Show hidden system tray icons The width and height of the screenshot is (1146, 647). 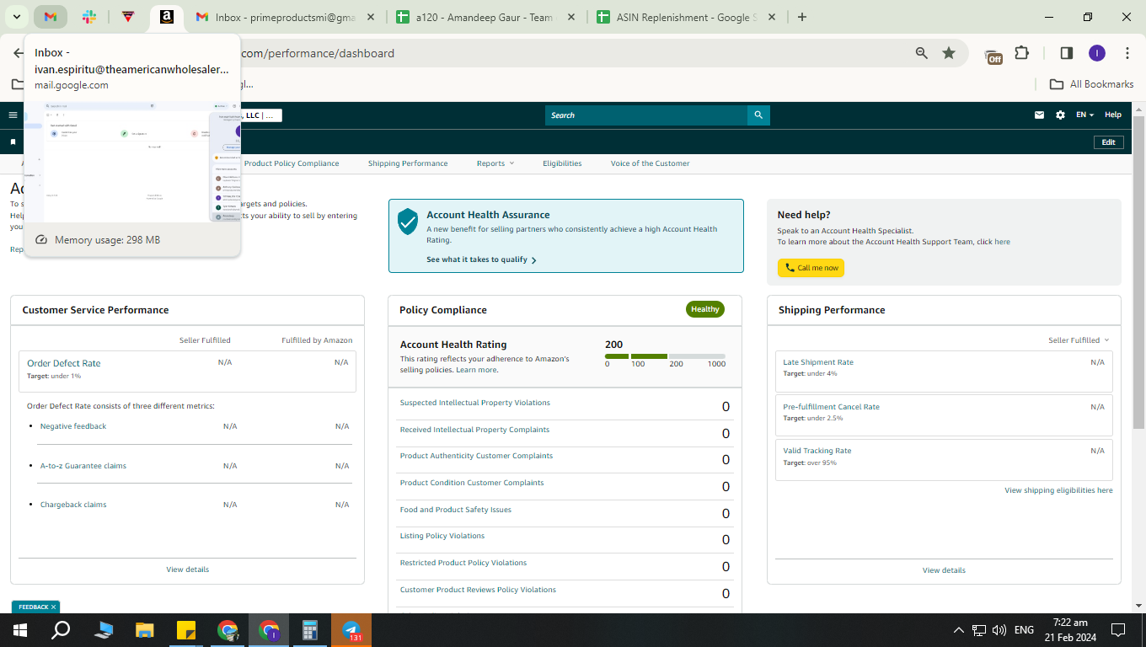[x=958, y=630]
